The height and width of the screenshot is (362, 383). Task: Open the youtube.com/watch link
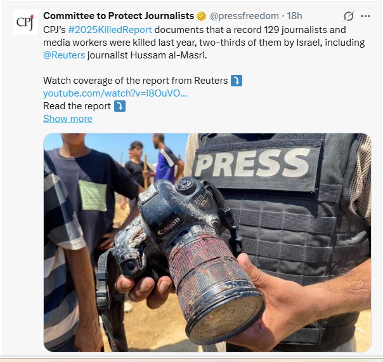tap(115, 93)
